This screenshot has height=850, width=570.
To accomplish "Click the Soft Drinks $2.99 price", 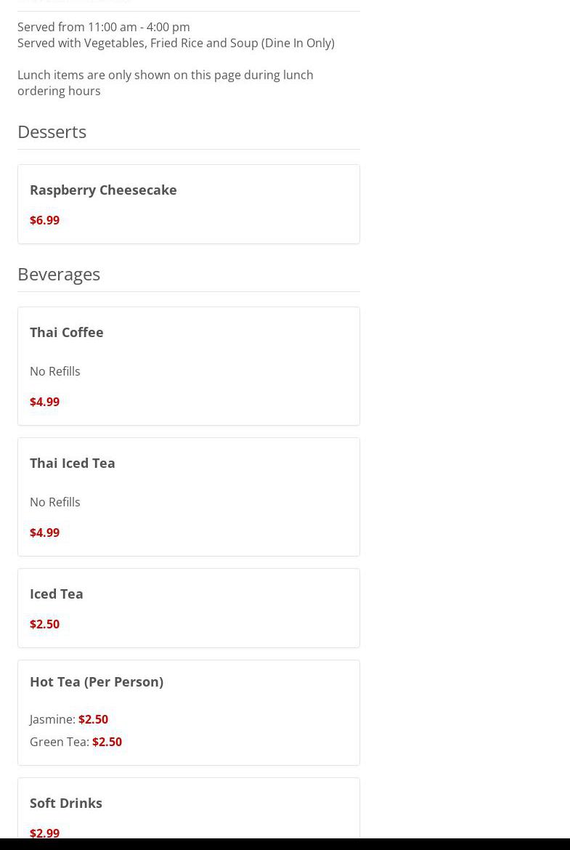I will [x=44, y=833].
